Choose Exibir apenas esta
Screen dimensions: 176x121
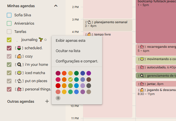tap(77, 41)
